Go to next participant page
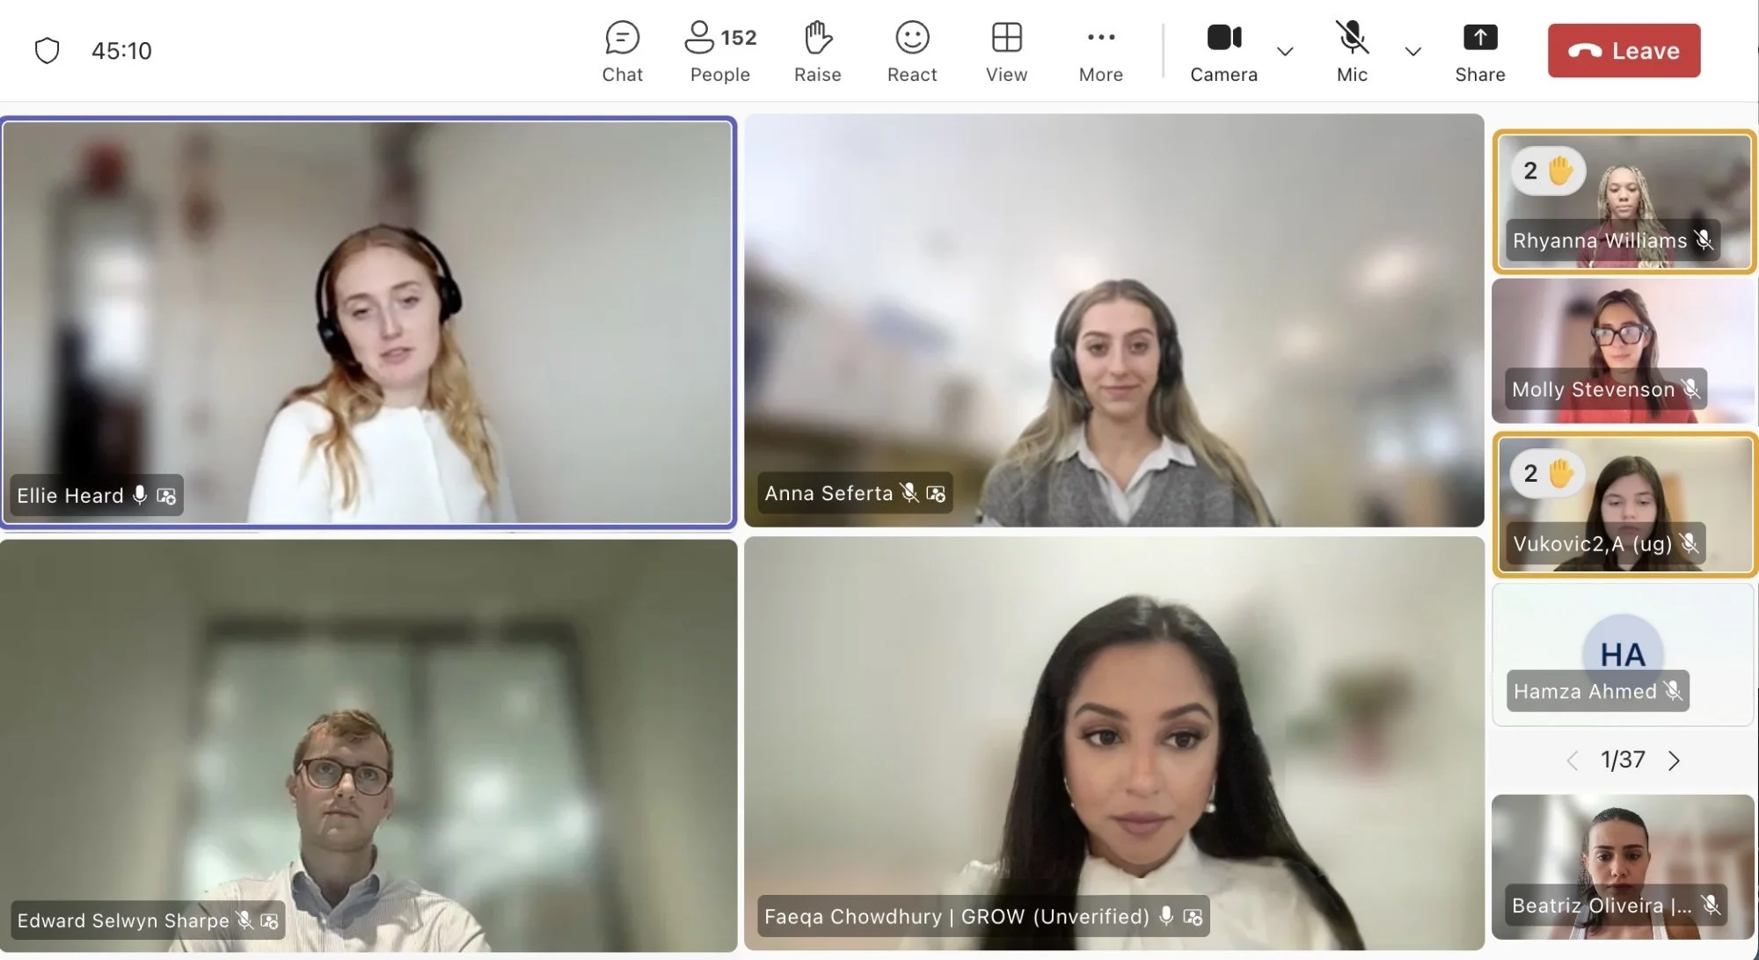The width and height of the screenshot is (1759, 960). [1674, 760]
